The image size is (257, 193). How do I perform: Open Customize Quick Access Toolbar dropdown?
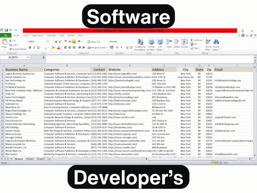22,30
